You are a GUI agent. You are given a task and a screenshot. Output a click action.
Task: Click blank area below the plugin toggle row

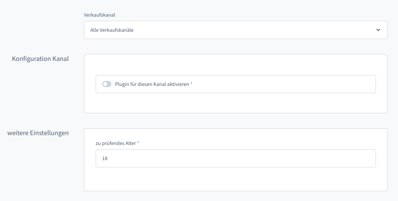(235, 103)
